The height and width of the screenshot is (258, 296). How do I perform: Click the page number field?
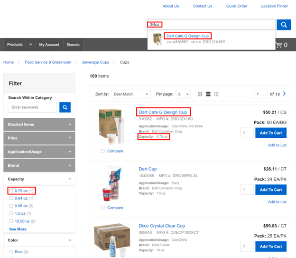pos(261,94)
